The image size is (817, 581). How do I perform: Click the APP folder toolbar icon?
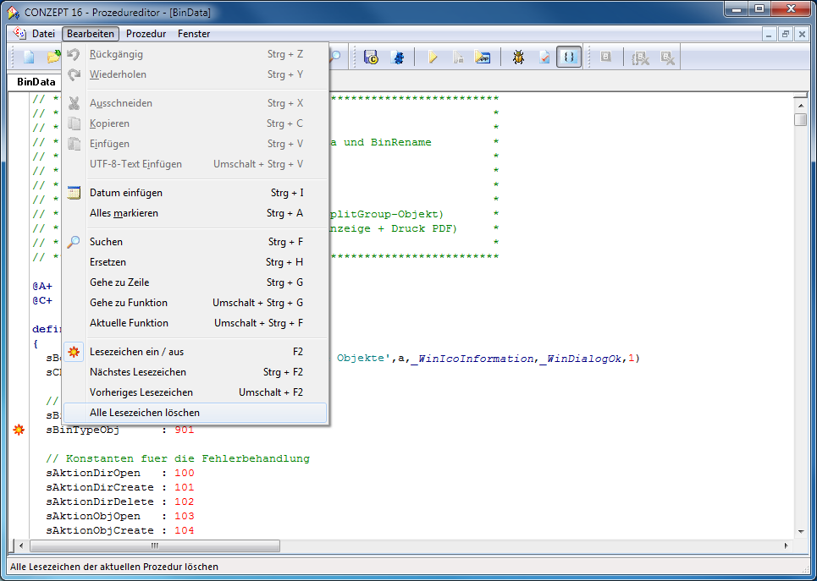tap(483, 58)
